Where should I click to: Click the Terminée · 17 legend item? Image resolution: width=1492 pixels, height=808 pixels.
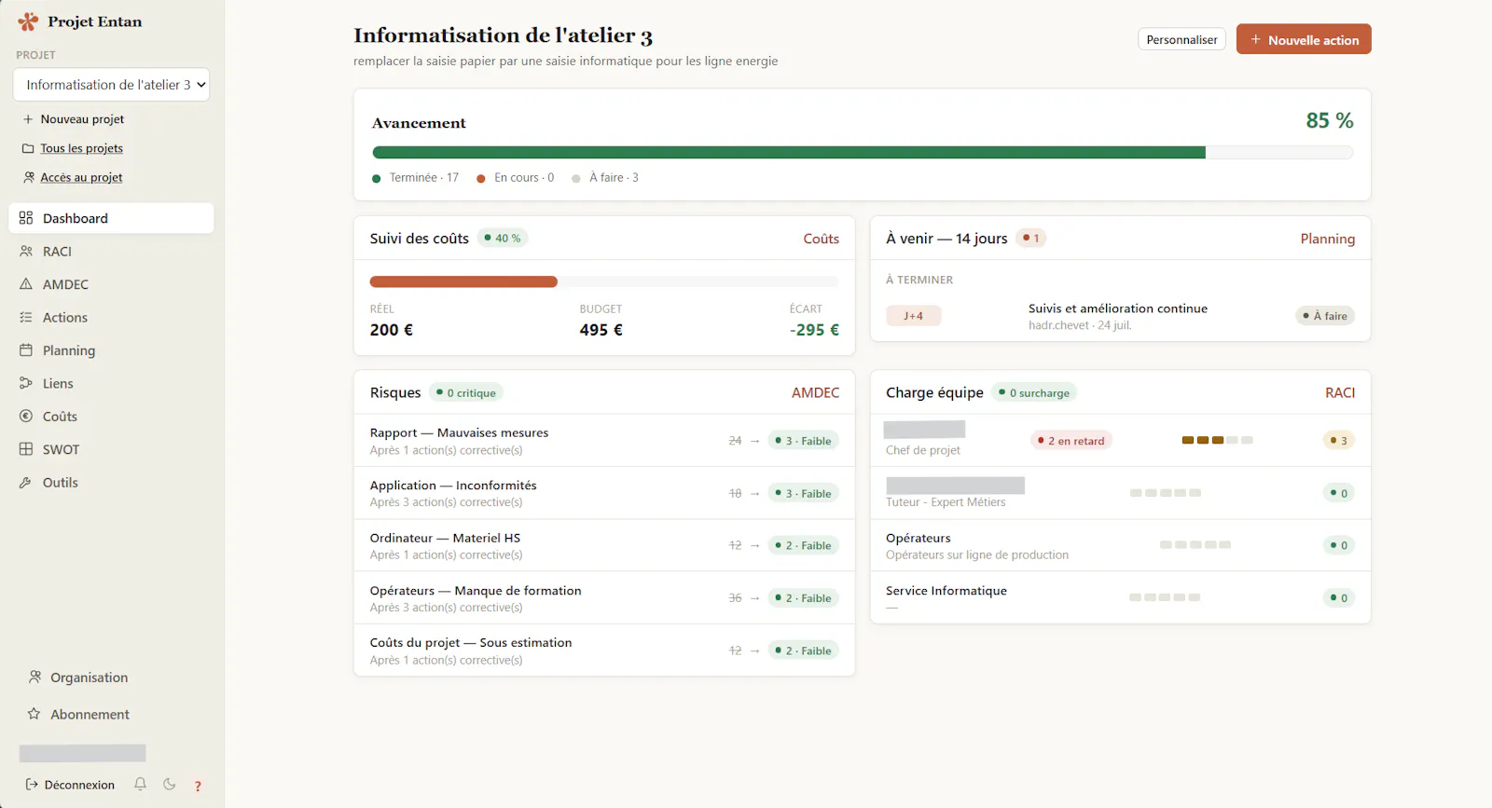(416, 178)
